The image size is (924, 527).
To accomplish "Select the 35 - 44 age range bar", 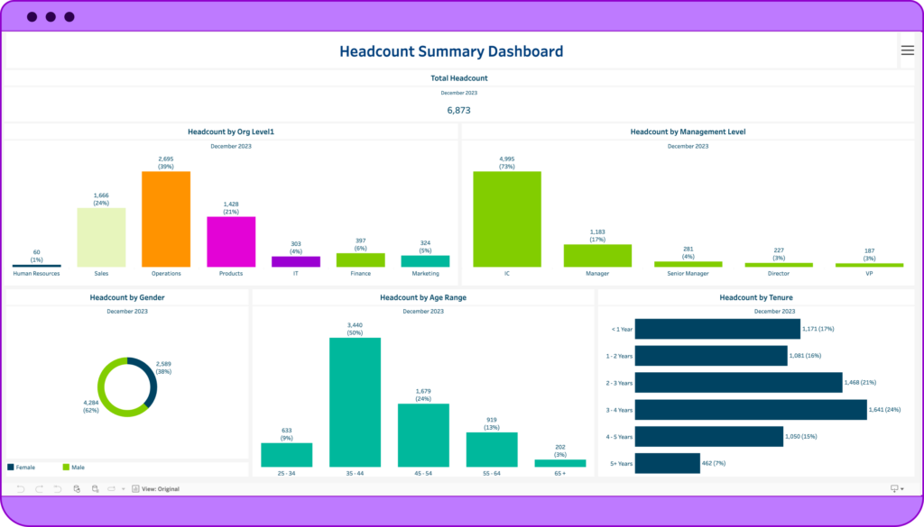I will pos(355,402).
